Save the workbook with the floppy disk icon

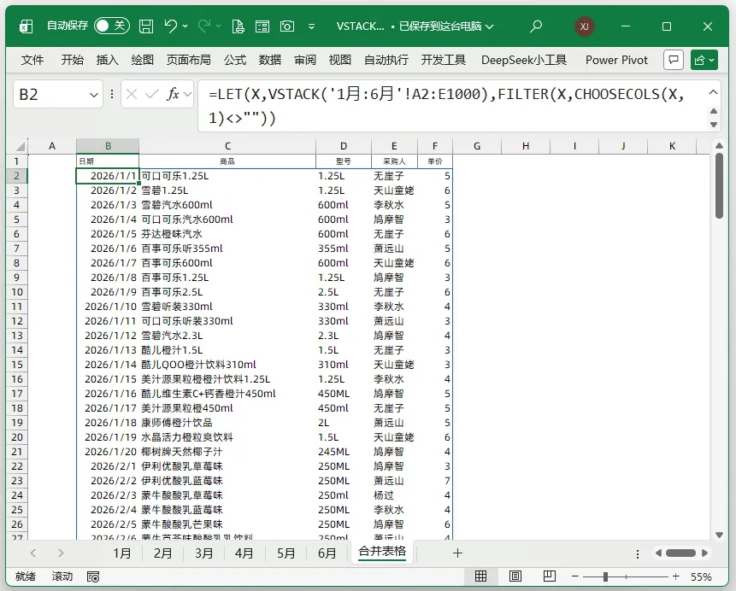146,26
